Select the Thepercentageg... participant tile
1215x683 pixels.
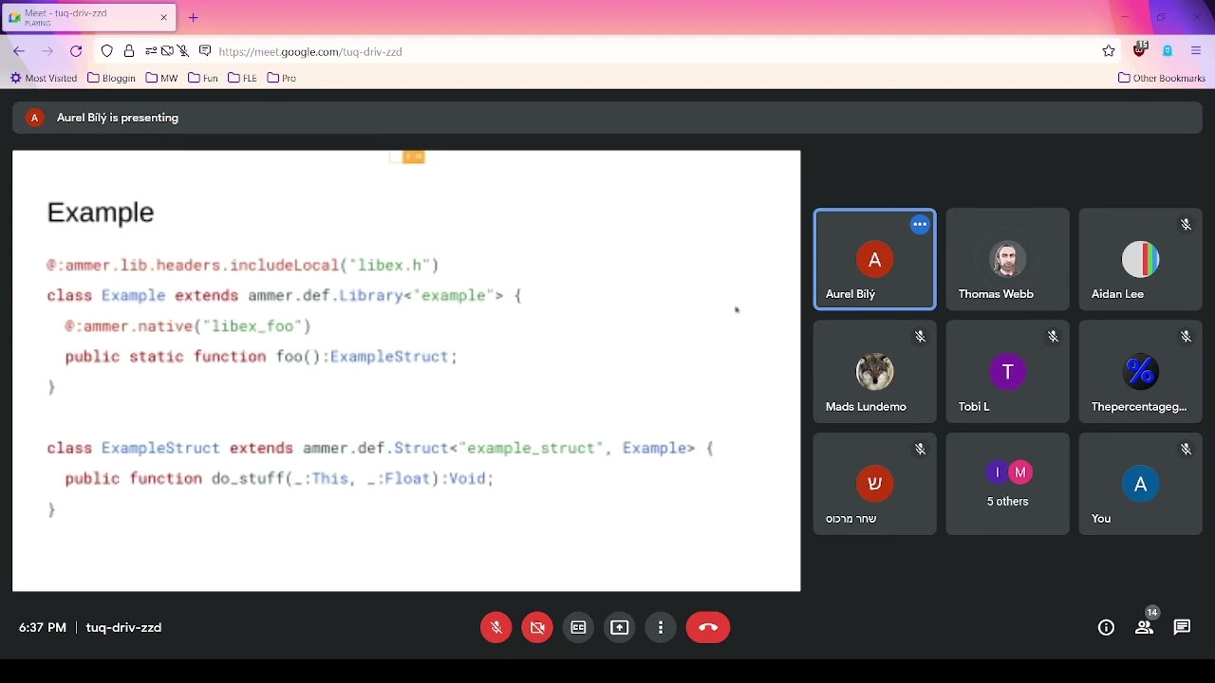[1141, 372]
